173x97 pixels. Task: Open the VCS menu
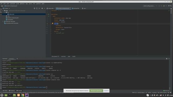pyautogui.click(x=34, y=4)
